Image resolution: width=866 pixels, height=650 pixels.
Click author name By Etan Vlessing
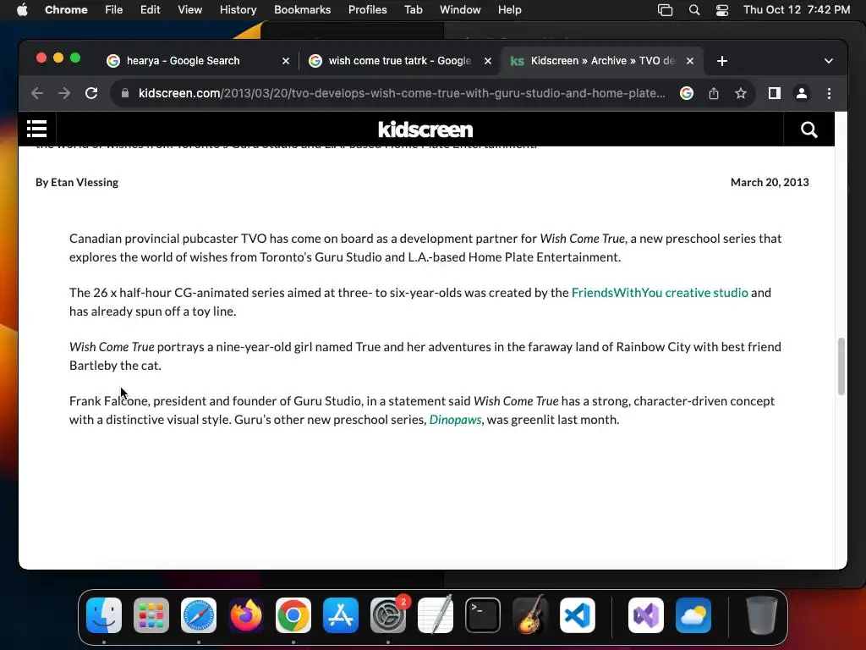[77, 183]
